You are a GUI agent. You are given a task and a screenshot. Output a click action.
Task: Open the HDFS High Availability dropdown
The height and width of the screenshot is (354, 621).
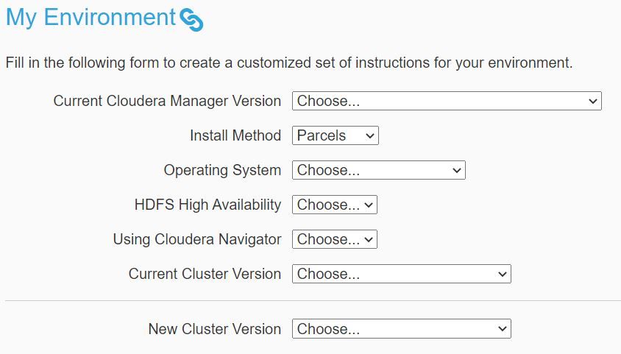pos(334,205)
